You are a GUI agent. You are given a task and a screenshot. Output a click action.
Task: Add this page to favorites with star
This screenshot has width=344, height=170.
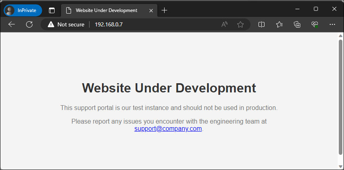coord(240,24)
